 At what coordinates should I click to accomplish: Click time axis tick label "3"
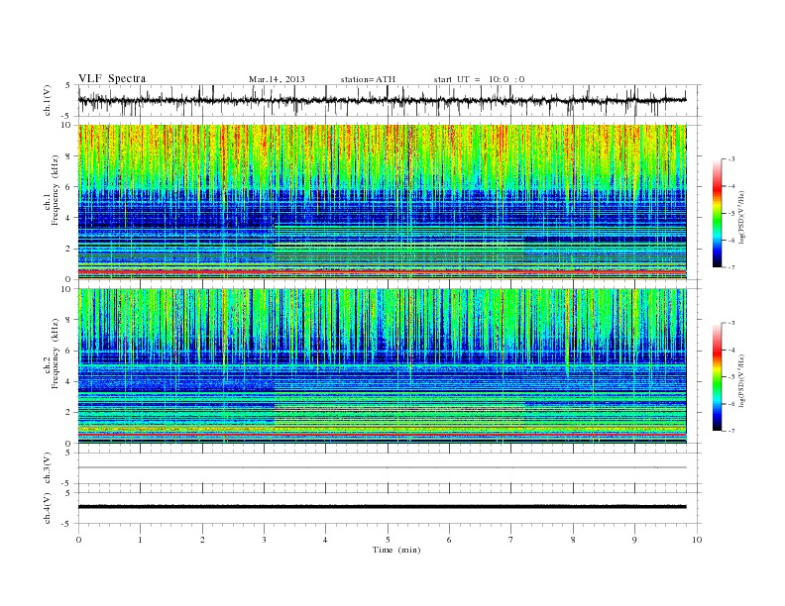coord(264,540)
